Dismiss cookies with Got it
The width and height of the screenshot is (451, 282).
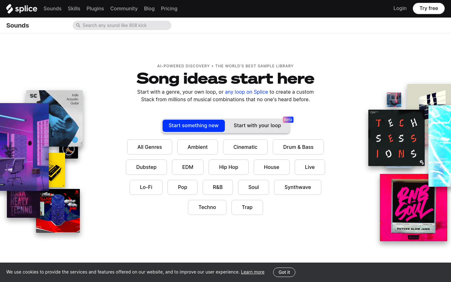[x=284, y=272]
